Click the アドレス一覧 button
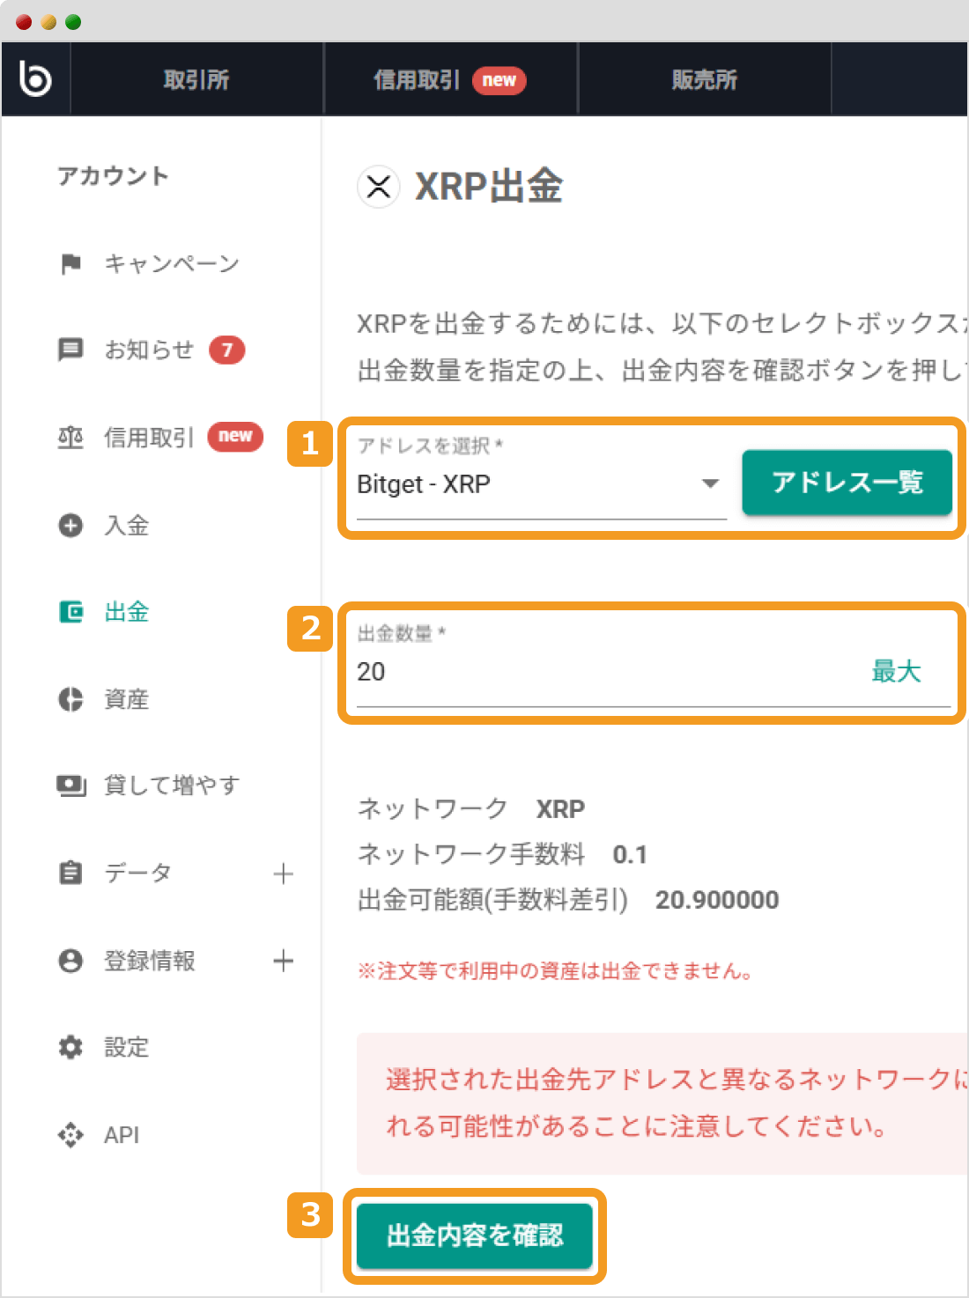 (x=847, y=483)
